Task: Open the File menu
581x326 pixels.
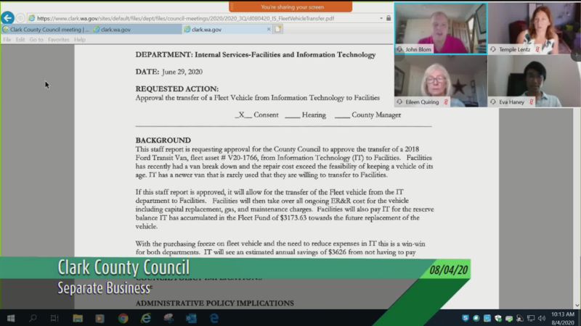Action: click(7, 40)
